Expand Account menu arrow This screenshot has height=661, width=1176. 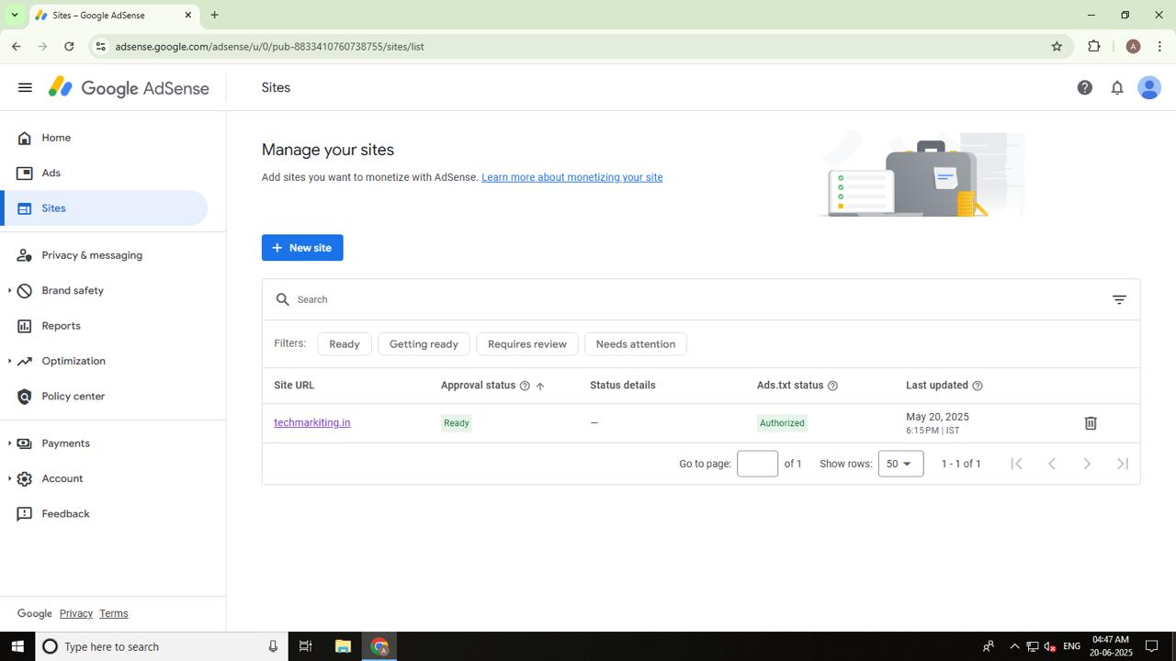click(9, 479)
